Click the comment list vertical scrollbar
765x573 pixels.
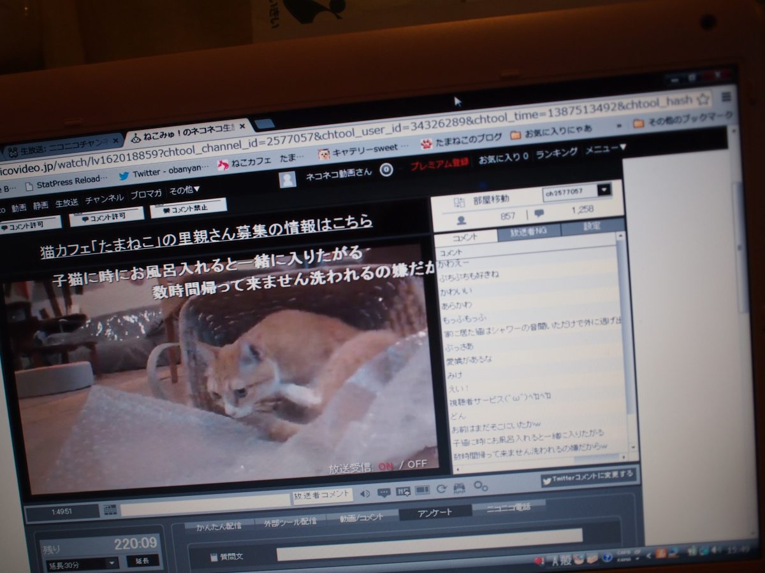point(627,344)
